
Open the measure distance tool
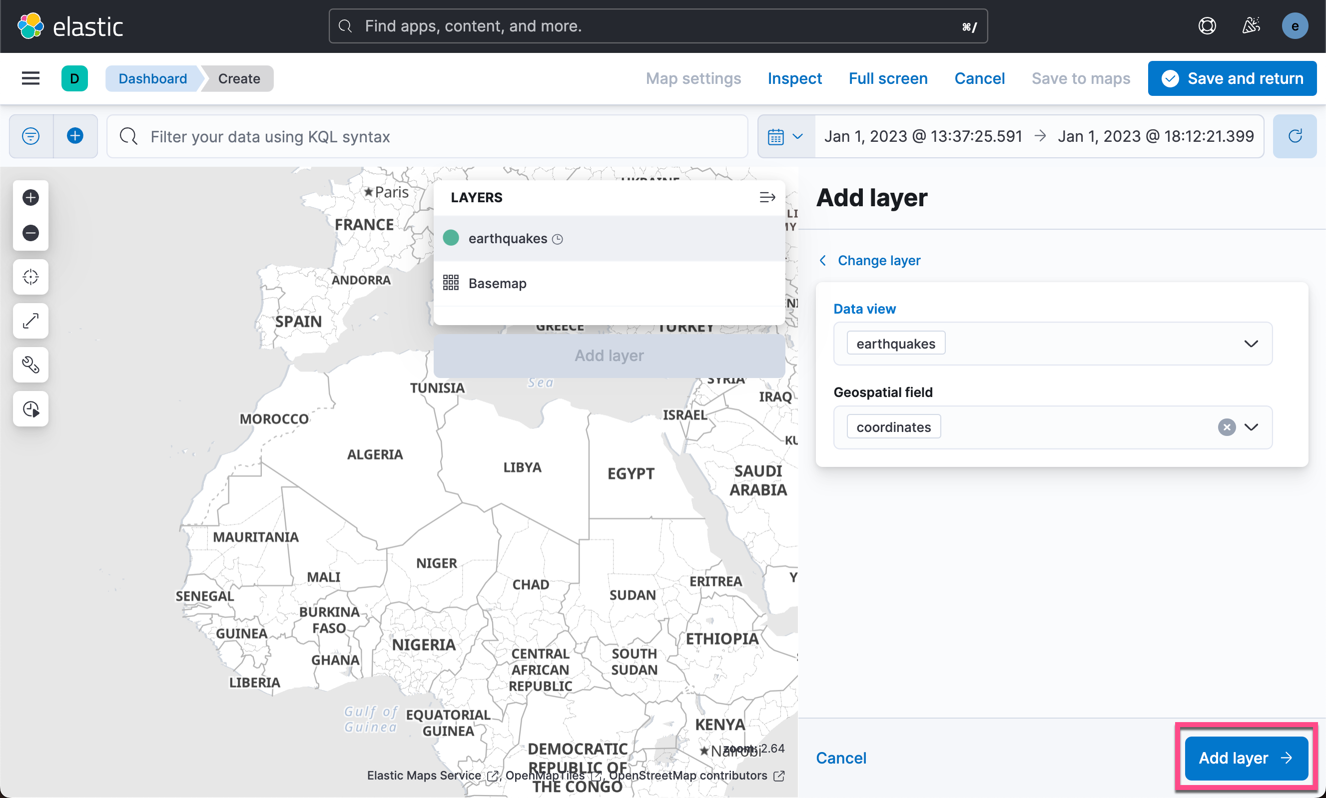tap(30, 321)
